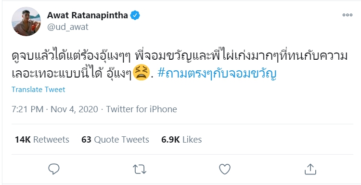The height and width of the screenshot is (185, 361).
Task: Click the second line text before the emoji
Action: (72, 73)
